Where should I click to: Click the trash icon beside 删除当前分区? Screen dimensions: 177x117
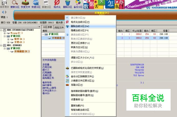click(x=67, y=26)
